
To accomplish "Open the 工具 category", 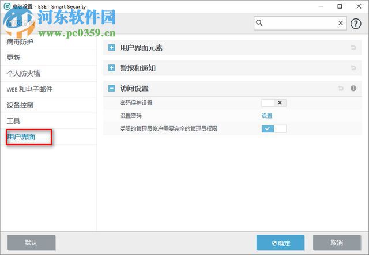I will tap(48, 121).
